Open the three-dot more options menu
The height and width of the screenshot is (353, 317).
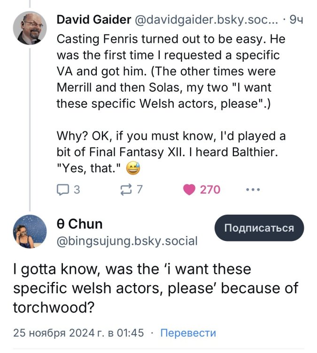point(253,190)
